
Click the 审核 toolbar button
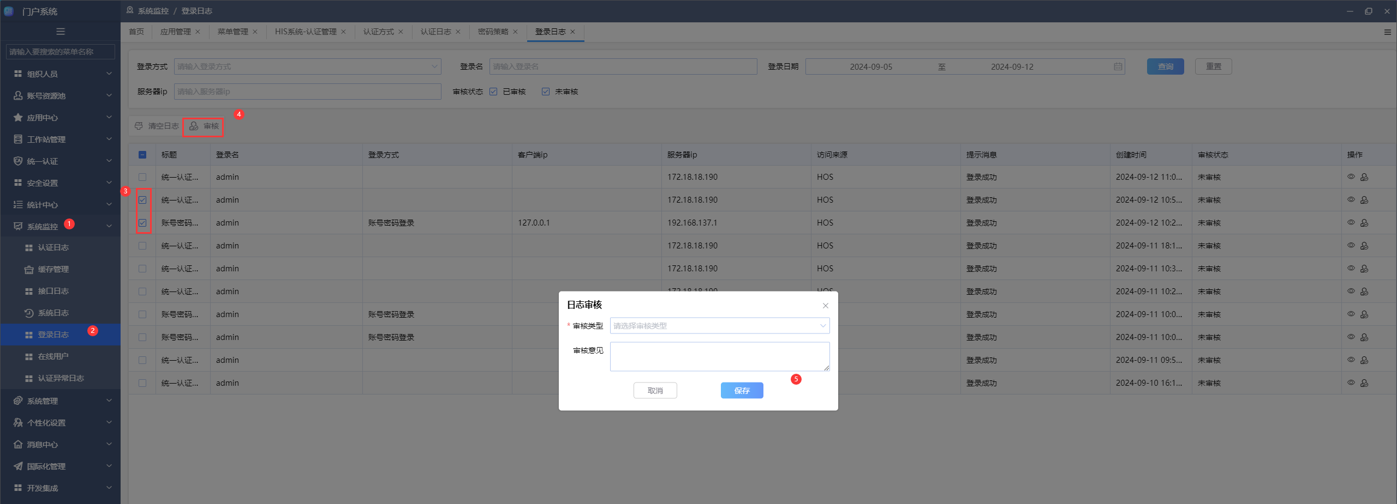click(204, 126)
